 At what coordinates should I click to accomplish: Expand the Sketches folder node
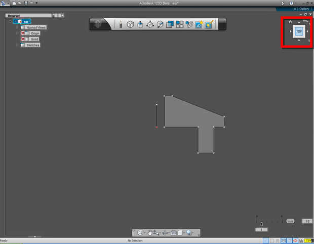[x=17, y=45]
